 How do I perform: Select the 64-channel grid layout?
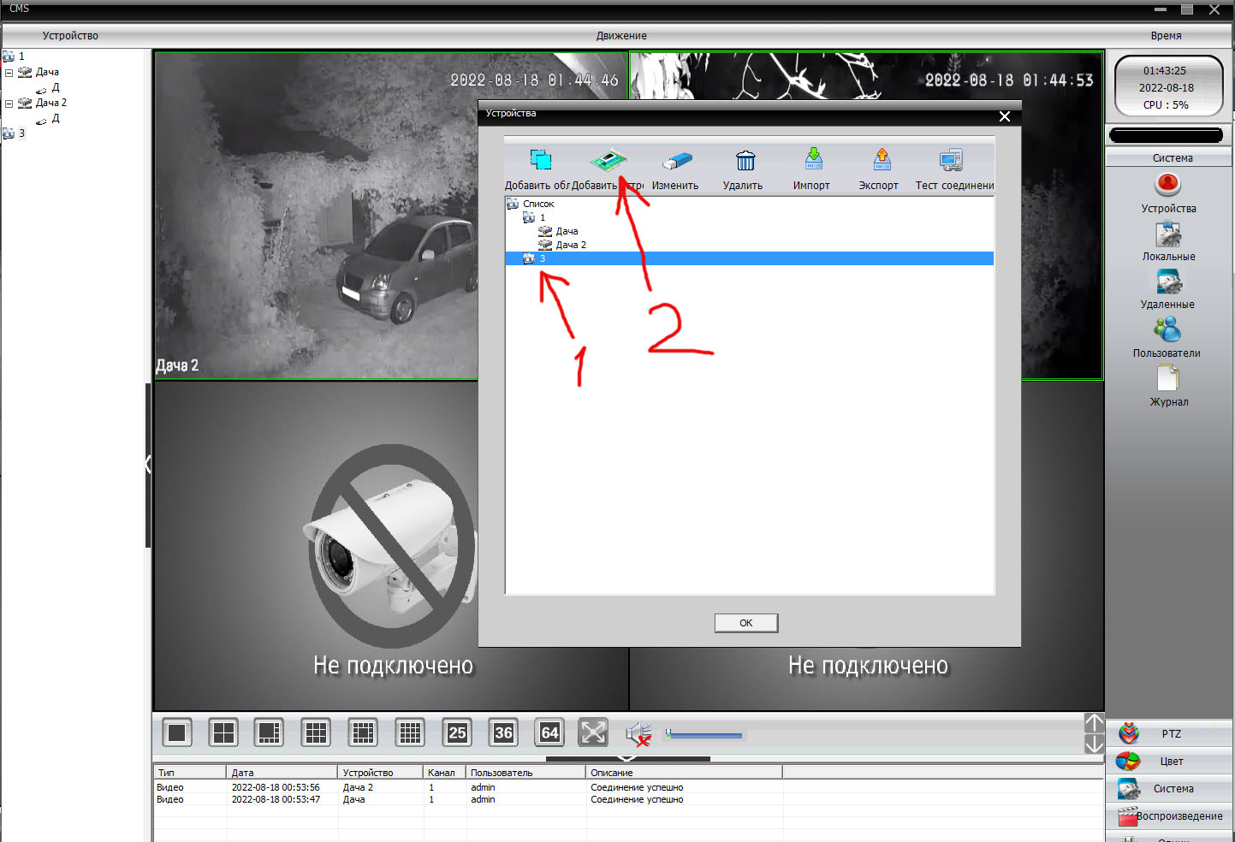pos(549,732)
